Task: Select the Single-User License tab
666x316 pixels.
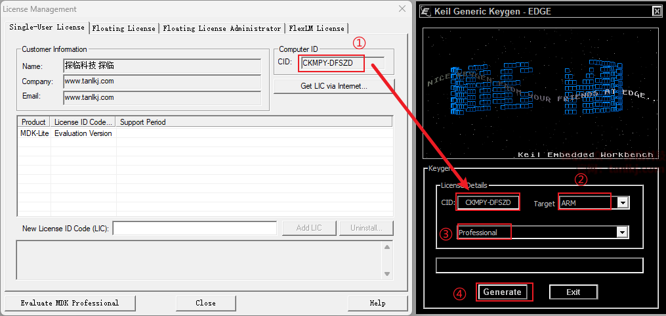Action: (47, 27)
